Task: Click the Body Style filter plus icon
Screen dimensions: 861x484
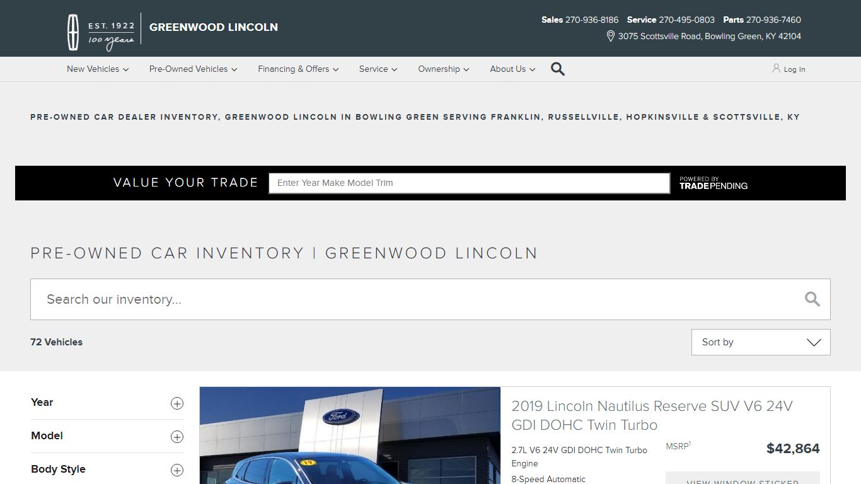Action: [x=177, y=470]
